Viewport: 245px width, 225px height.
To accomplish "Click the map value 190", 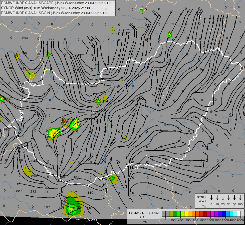I will click(x=24, y=53).
